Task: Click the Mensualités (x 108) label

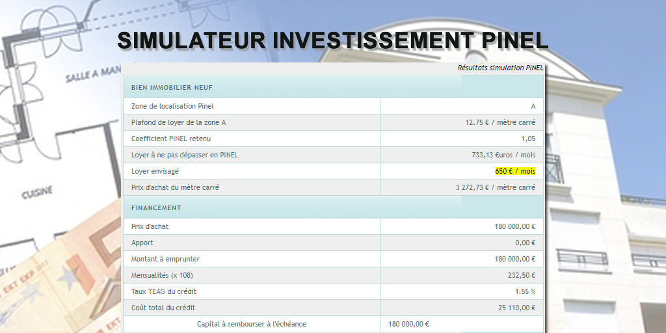Action: 162,275
